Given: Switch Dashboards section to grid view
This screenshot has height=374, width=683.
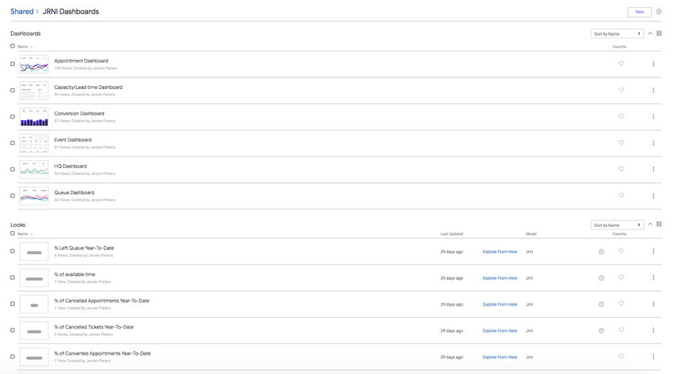Looking at the screenshot, I should pos(660,33).
